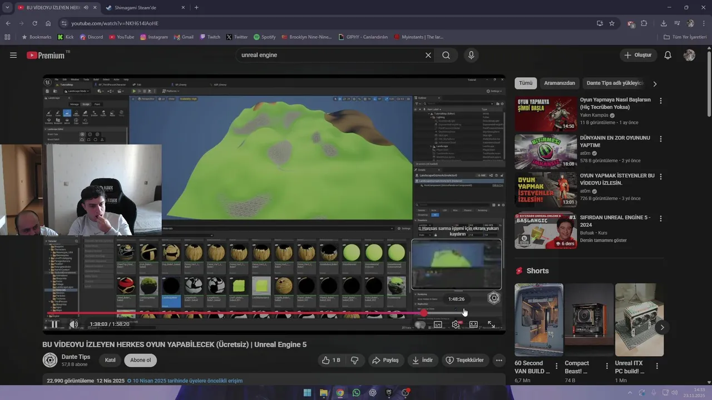Open options menu for 'DÜNYANIN EN ZOR OYUNUNU'
The width and height of the screenshot is (712, 400).
(x=661, y=139)
